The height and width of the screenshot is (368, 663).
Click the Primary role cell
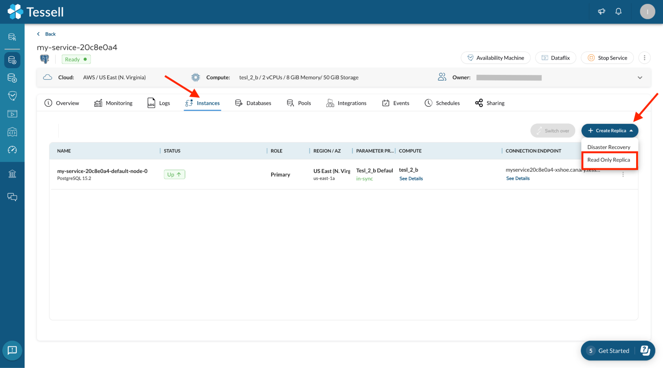(280, 175)
